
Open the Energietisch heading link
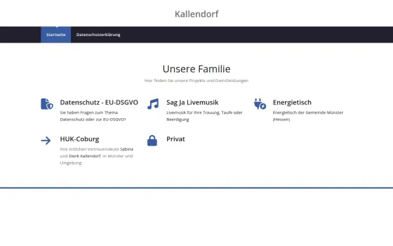(292, 102)
